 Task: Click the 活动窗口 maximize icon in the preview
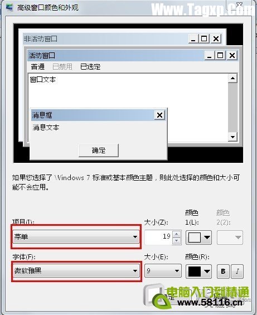[x=220, y=55]
